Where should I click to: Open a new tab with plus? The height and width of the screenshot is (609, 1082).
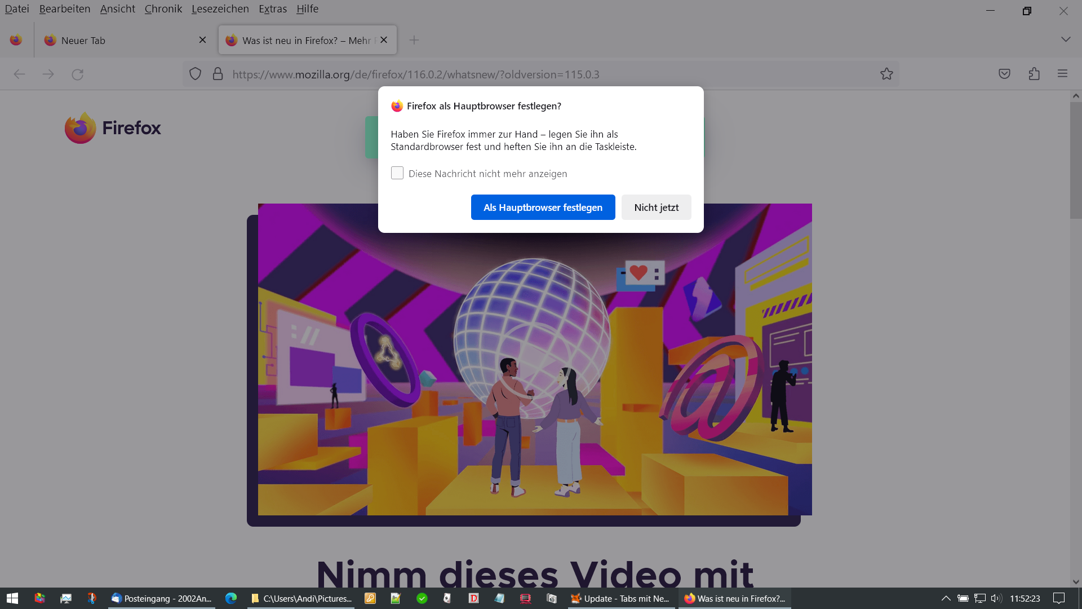[414, 40]
